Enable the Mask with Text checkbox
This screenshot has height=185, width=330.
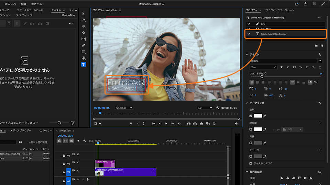pos(251,163)
